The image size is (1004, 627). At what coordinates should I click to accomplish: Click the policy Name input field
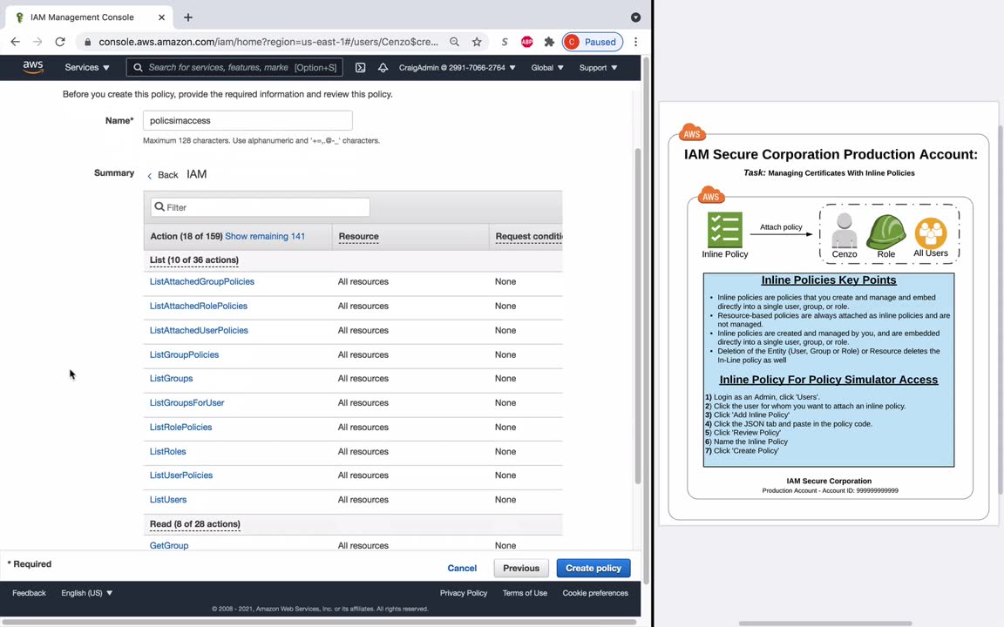coord(248,120)
